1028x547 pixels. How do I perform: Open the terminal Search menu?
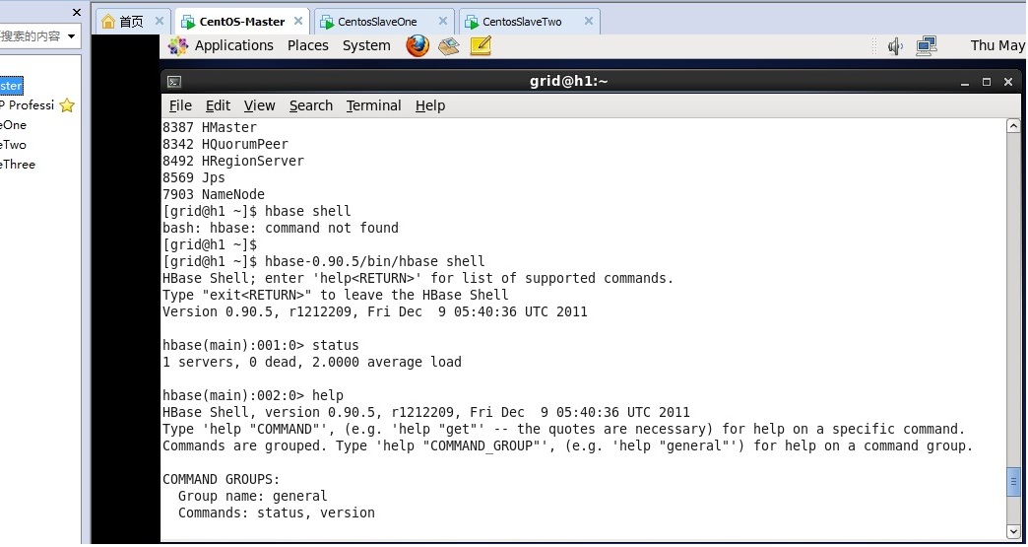click(311, 105)
